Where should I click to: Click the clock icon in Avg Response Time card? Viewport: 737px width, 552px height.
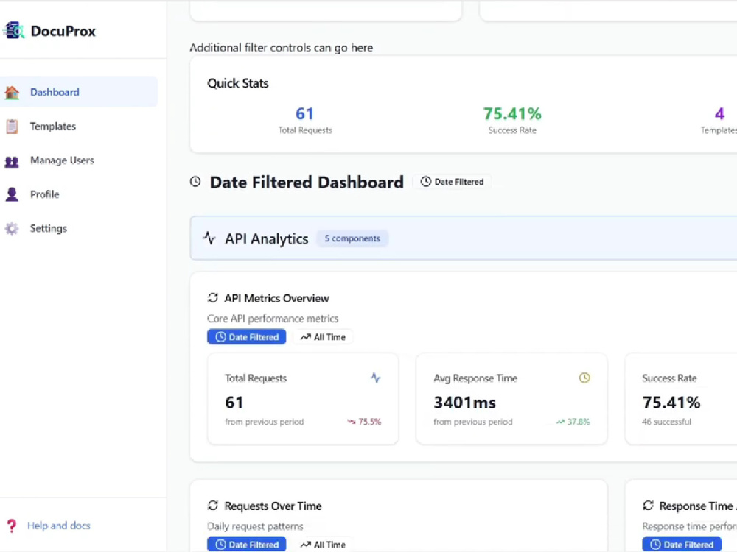tap(584, 378)
